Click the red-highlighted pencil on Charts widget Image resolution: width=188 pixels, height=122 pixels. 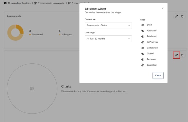click(x=176, y=55)
